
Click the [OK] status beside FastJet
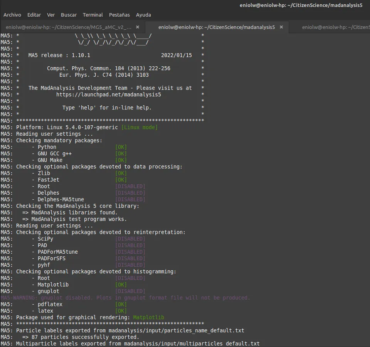click(x=121, y=180)
